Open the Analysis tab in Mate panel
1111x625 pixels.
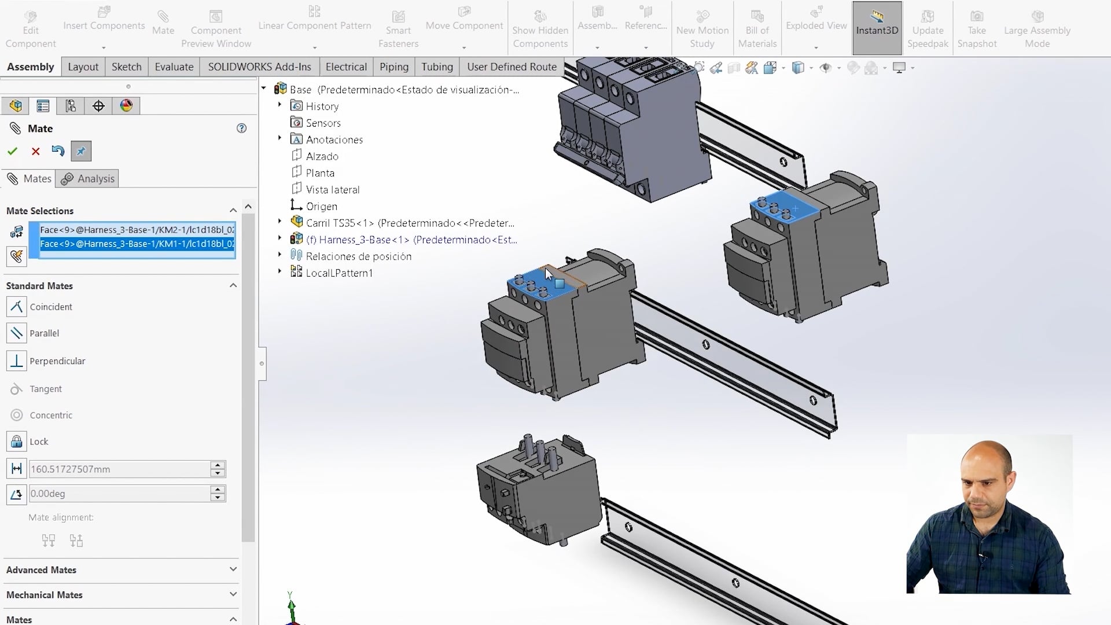[87, 178]
